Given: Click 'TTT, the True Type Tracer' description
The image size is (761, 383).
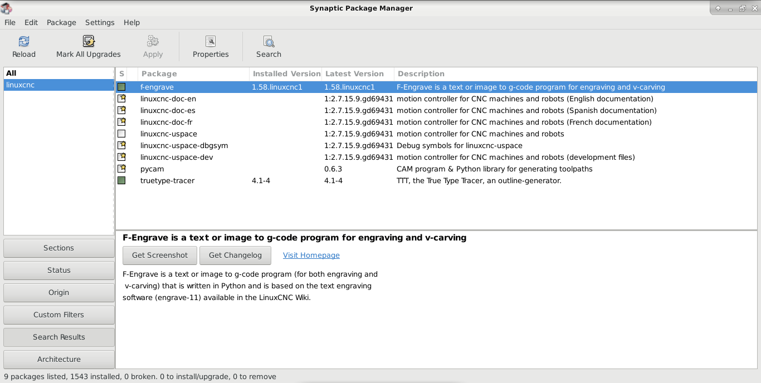Looking at the screenshot, I should (x=479, y=181).
